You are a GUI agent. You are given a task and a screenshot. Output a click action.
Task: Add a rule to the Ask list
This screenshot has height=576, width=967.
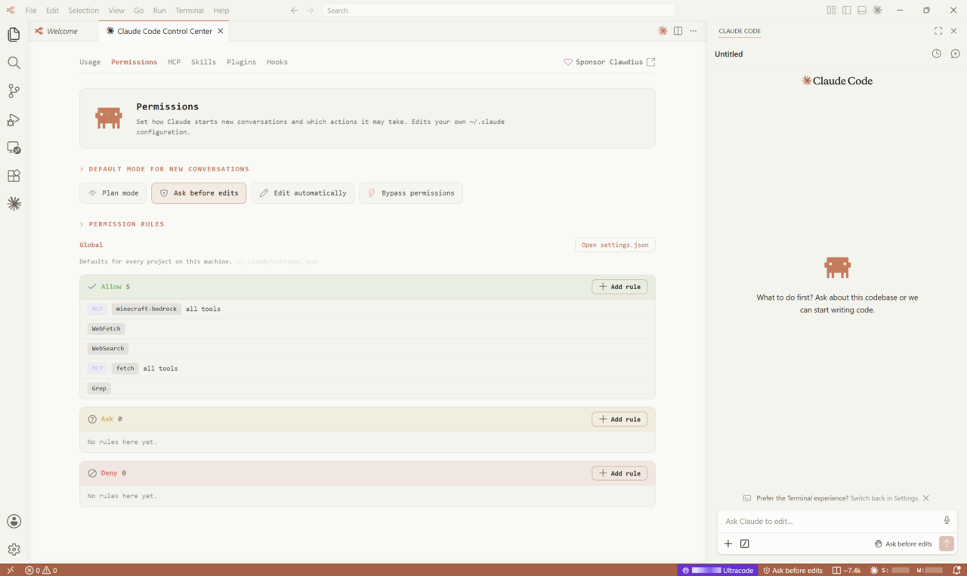(619, 419)
